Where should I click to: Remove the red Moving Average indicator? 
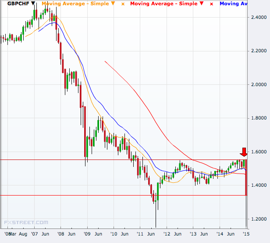coord(211,4)
